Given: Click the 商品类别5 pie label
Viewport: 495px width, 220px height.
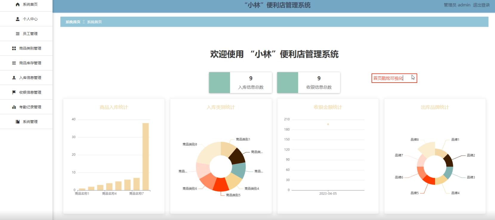Looking at the screenshot, I should coord(233,195).
